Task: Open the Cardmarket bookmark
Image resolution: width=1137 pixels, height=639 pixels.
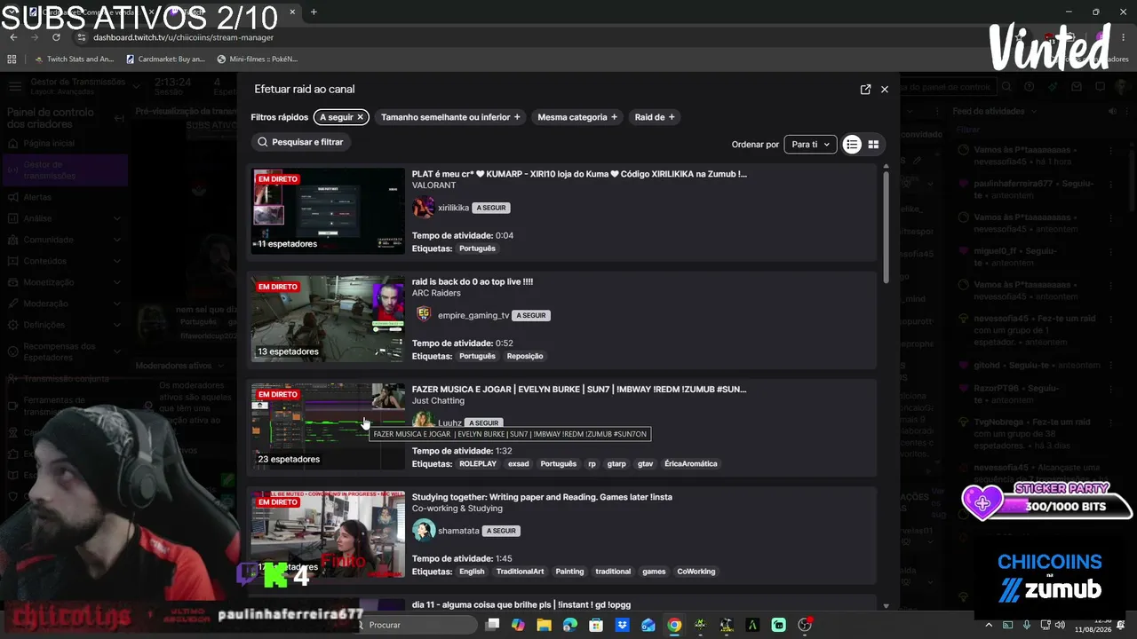Action: [165, 59]
